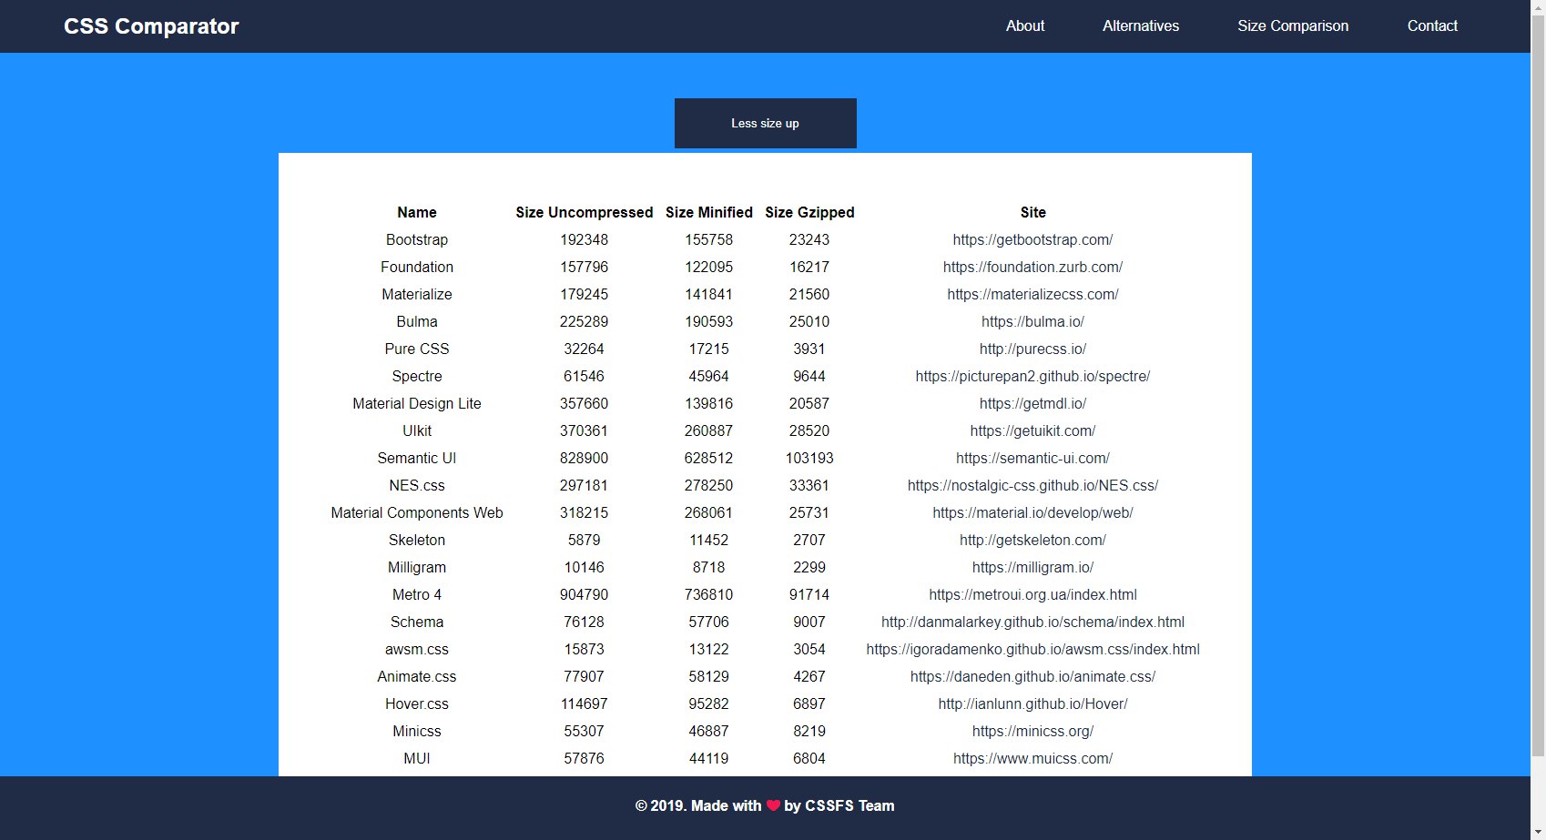Select the Material Components Web cell
The image size is (1546, 840).
click(x=417, y=512)
